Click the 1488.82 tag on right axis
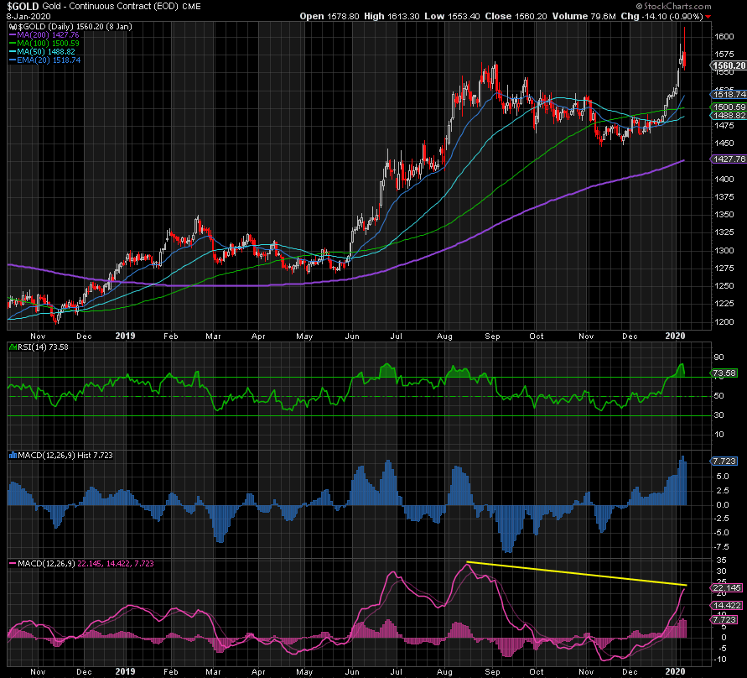Screen dimensions: 747x678 click(729, 116)
